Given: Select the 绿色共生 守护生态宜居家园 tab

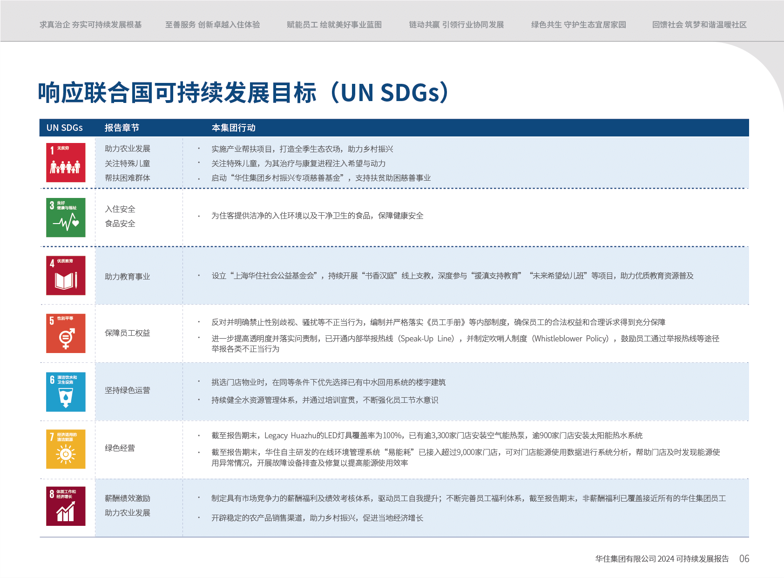Looking at the screenshot, I should tap(578, 25).
